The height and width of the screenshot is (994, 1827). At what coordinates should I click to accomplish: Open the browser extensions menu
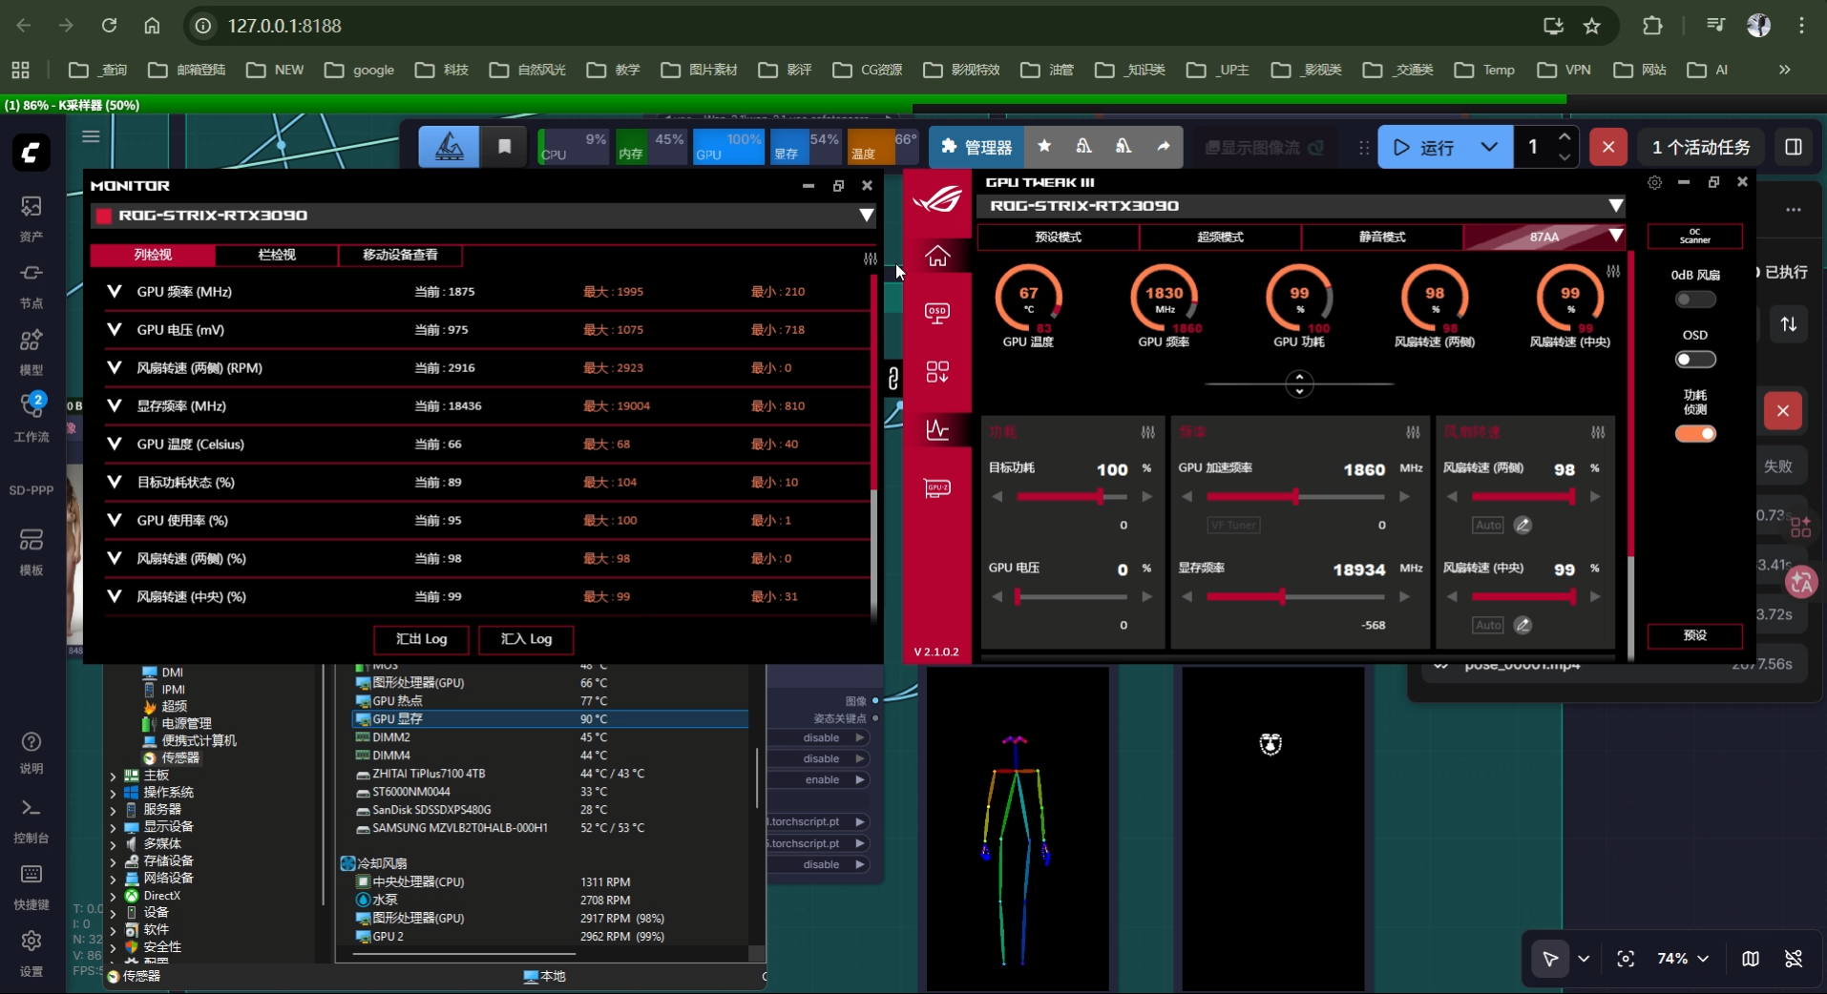tap(1652, 26)
